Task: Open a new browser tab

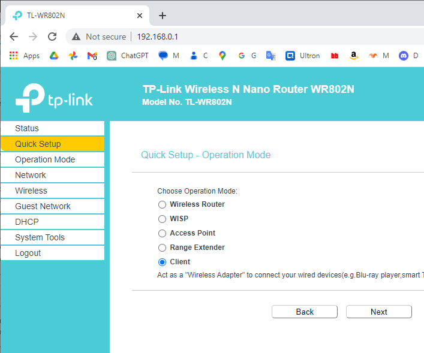Action: pyautogui.click(x=163, y=16)
